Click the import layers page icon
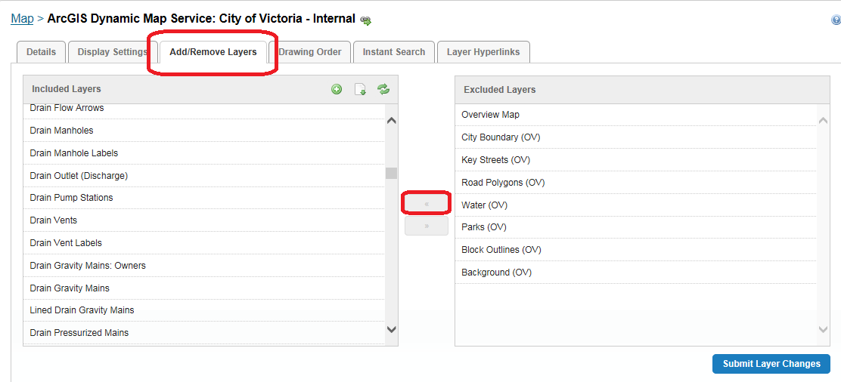The height and width of the screenshot is (382, 841). (x=361, y=90)
